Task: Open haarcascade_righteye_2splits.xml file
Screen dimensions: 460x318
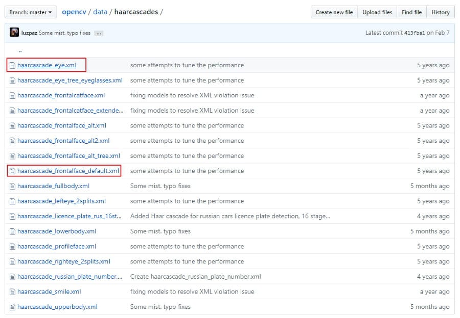Action: tap(64, 262)
